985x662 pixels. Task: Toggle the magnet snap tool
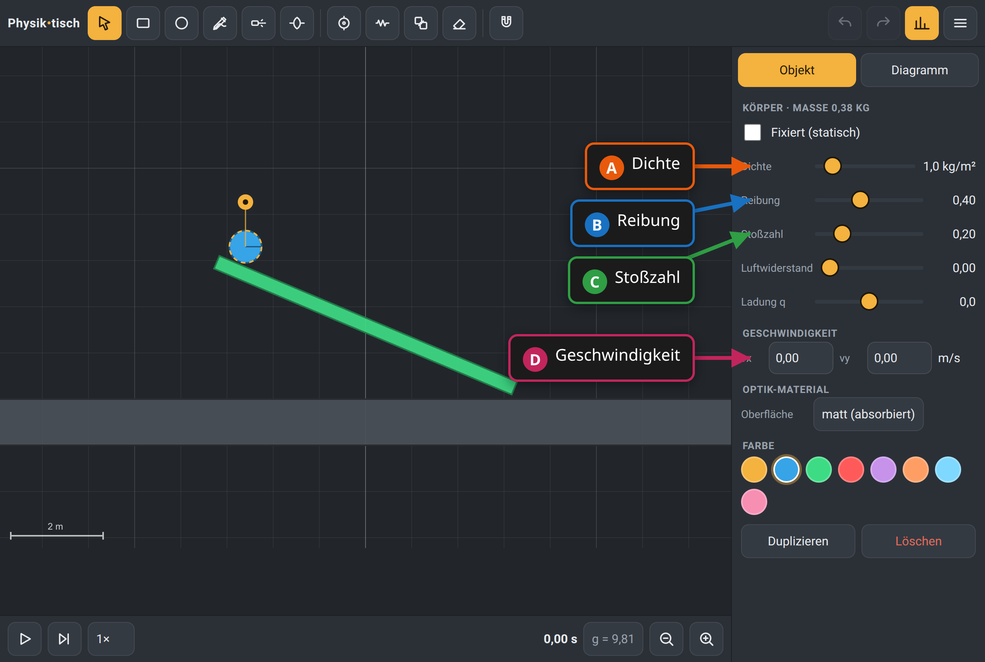pyautogui.click(x=506, y=23)
